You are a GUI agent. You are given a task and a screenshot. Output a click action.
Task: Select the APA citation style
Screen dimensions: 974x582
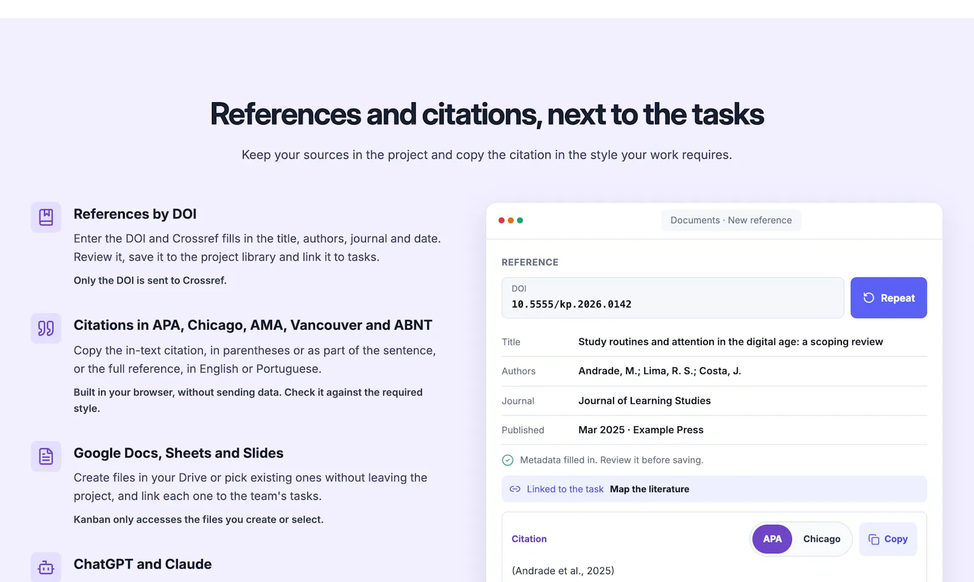click(x=773, y=539)
